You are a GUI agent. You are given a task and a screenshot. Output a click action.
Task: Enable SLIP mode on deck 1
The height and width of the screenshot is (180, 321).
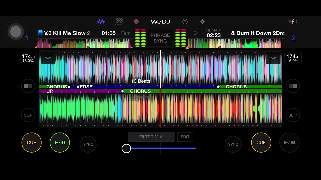click(28, 115)
